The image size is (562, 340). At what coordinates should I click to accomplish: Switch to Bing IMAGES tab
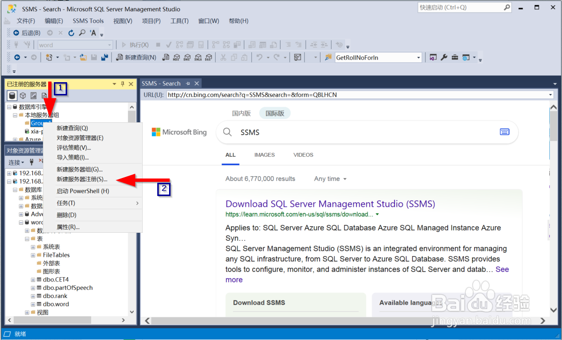pos(264,155)
